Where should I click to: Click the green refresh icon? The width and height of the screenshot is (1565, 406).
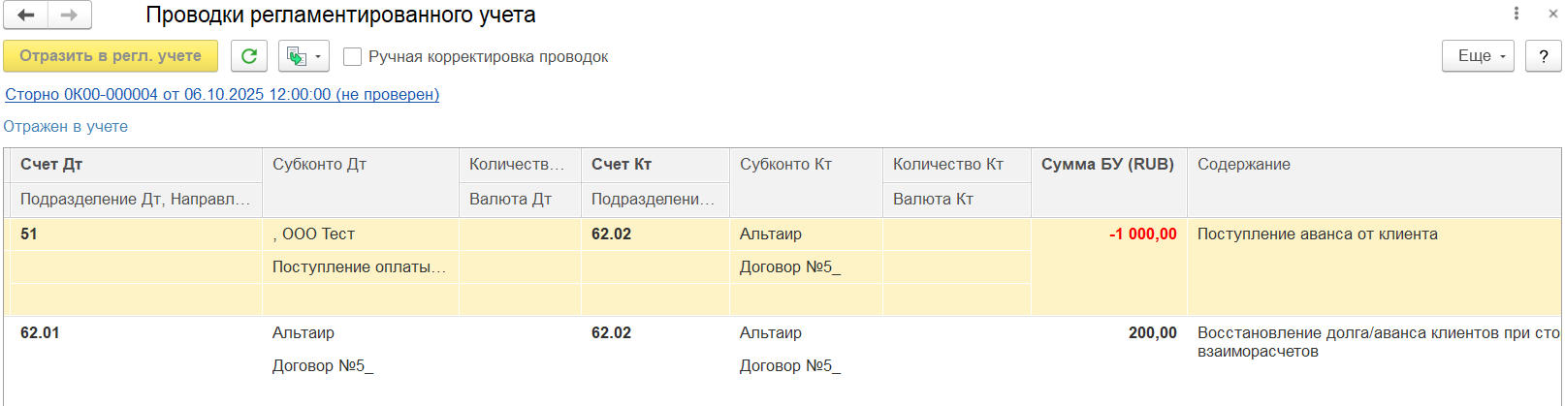[249, 56]
